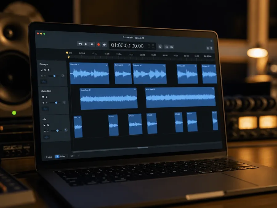Click the rewind transport button
Viewport: 277px width, 208px height.
[x=80, y=44]
